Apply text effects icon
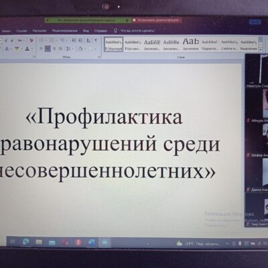This screenshot has height=268, width=268. coord(7,48)
